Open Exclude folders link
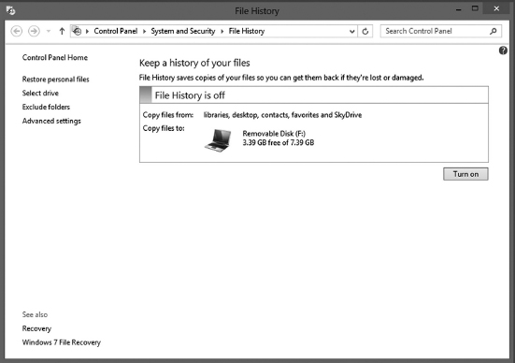This screenshot has width=515, height=363. [x=46, y=107]
